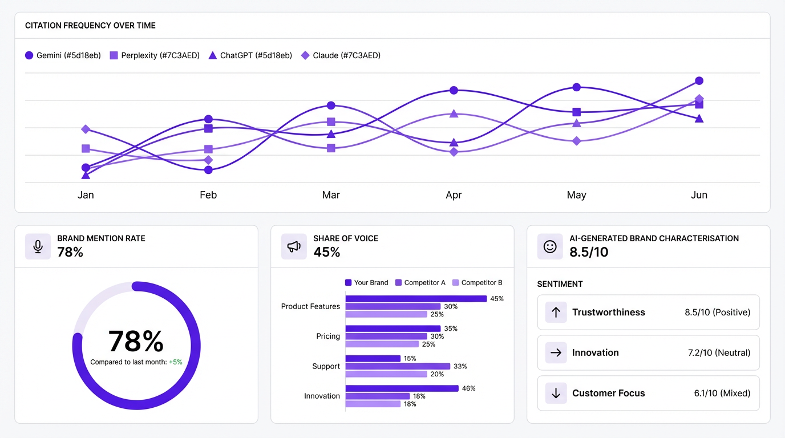The height and width of the screenshot is (438, 785).
Task: Click the megaphone icon on Share of Voice card
Action: [294, 246]
